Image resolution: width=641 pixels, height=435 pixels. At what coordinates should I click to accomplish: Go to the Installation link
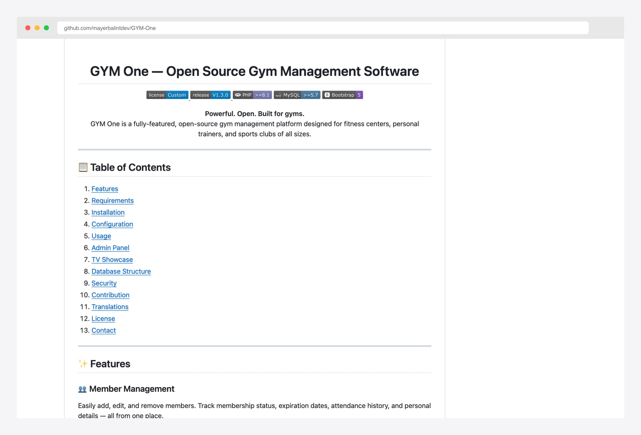(108, 212)
